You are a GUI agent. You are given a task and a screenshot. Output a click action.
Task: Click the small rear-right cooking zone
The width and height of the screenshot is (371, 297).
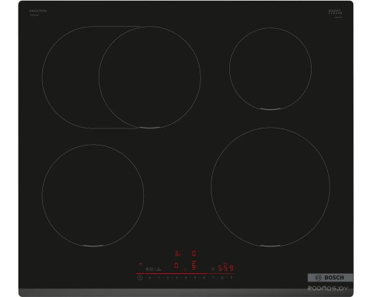click(270, 68)
